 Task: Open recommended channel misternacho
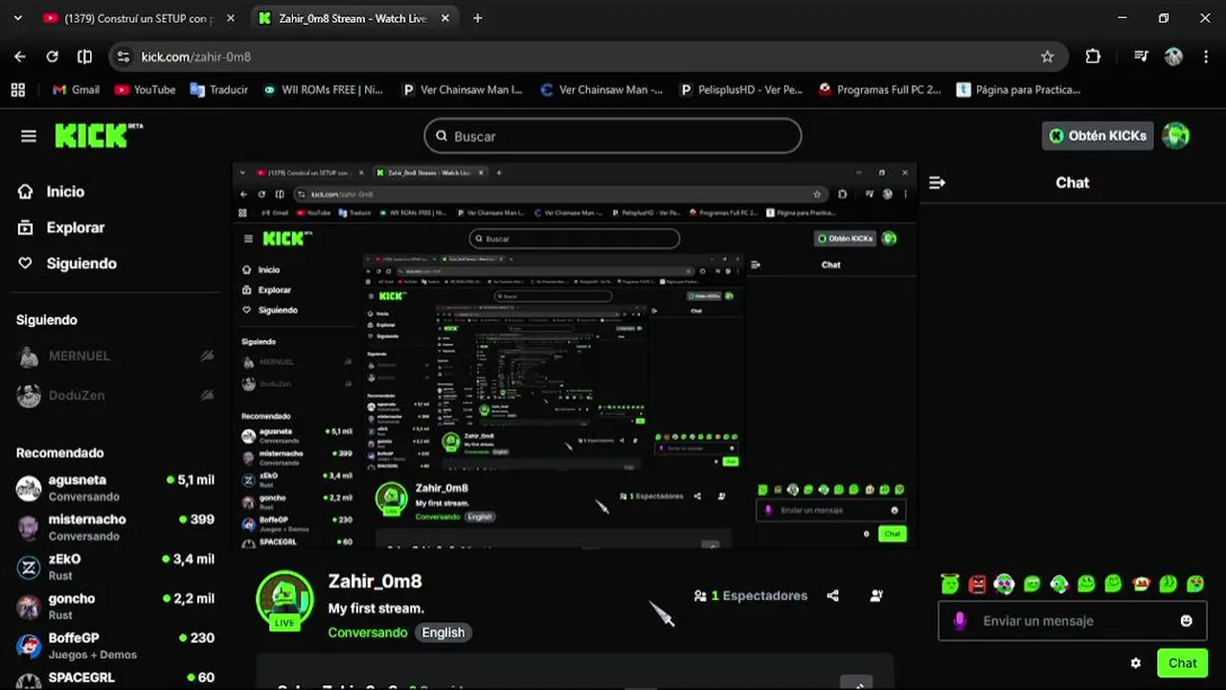[x=115, y=527]
